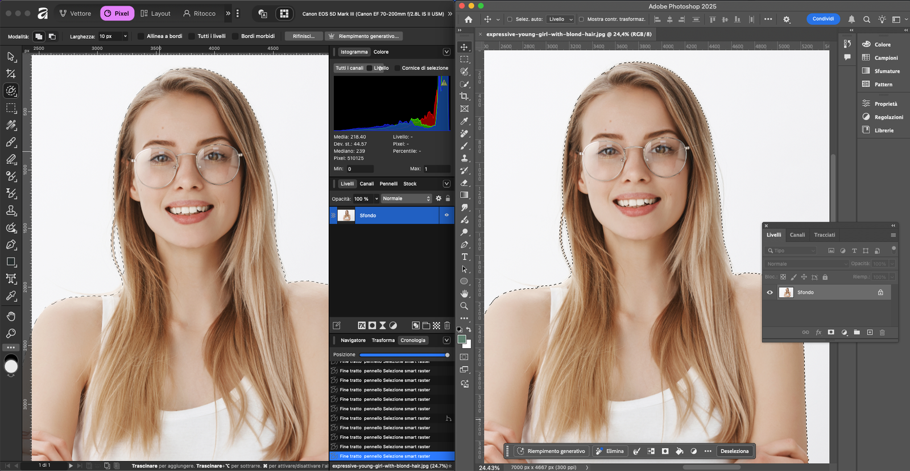Open the Pennelli tab in Affinity

388,184
